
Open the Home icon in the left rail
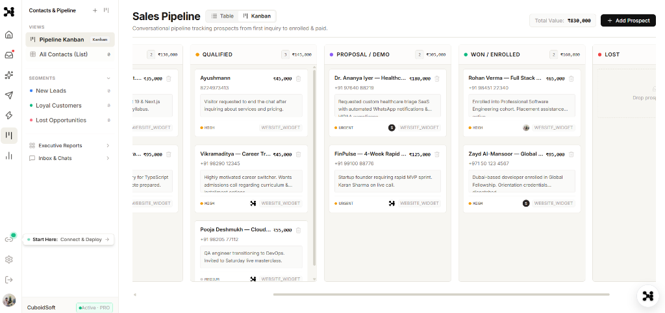coord(9,35)
